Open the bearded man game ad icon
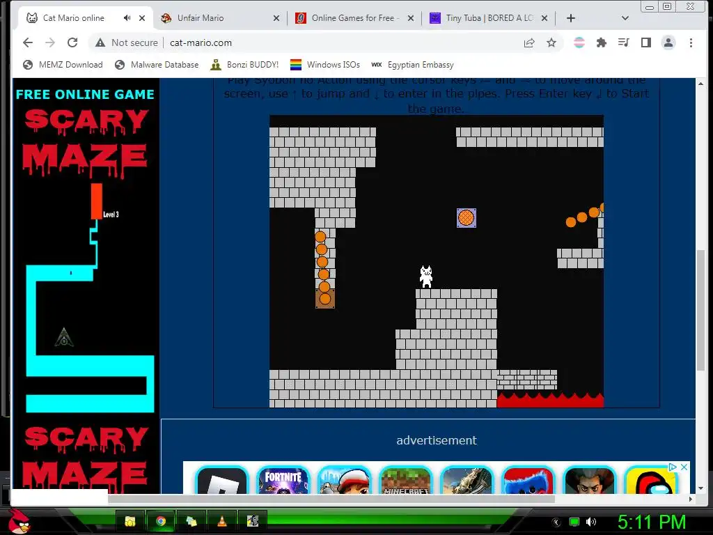Viewport: 713px width, 535px height. tap(589, 481)
